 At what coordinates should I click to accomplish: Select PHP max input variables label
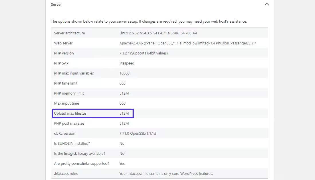point(74,73)
